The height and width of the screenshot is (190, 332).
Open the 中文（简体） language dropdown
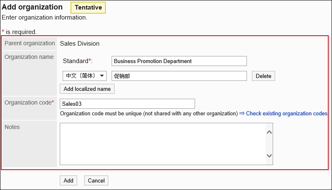point(85,76)
